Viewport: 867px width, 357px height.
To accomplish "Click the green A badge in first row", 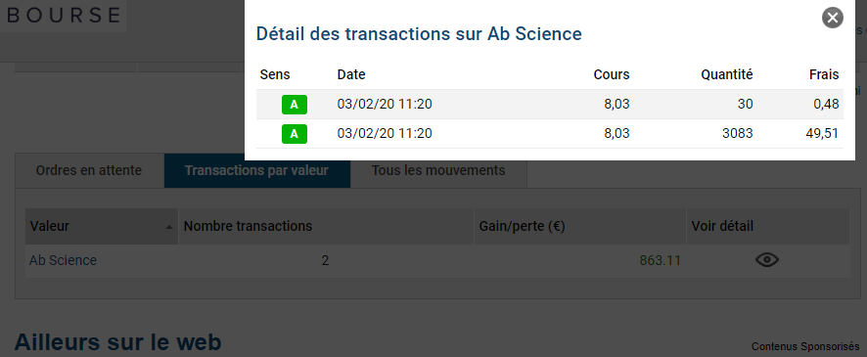I will point(295,105).
